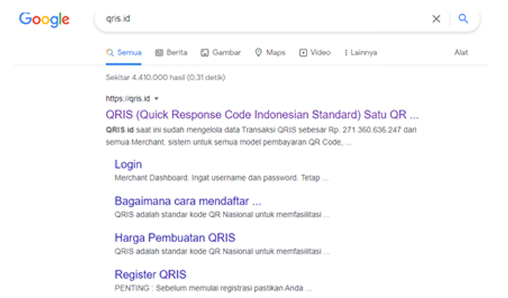
Task: Click the description under Bagaimana cara mendaftar
Action: (222, 215)
